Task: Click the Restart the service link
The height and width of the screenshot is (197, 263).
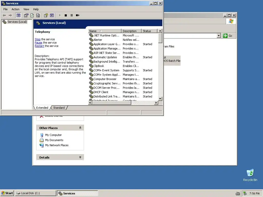Action: point(39,46)
